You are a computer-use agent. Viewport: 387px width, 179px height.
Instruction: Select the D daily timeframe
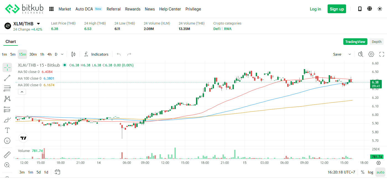(x=56, y=54)
